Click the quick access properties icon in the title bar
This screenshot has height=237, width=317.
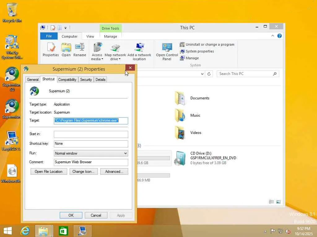click(x=53, y=28)
